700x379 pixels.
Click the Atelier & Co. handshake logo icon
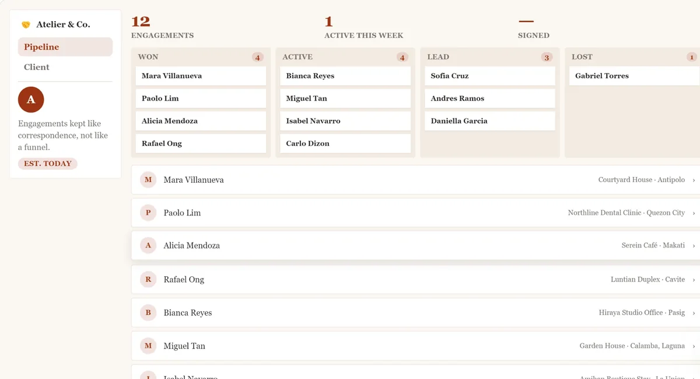click(x=26, y=25)
